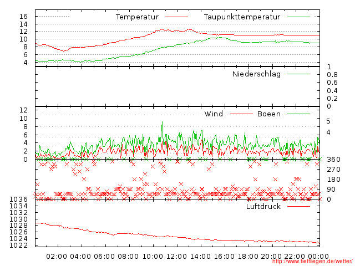
Task: Click the 1034 pressure axis value
Action: 18,206
